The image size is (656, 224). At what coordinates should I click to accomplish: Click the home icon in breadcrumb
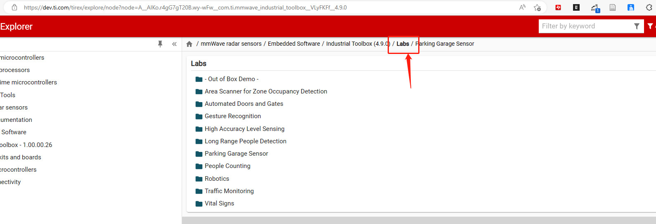tap(189, 44)
